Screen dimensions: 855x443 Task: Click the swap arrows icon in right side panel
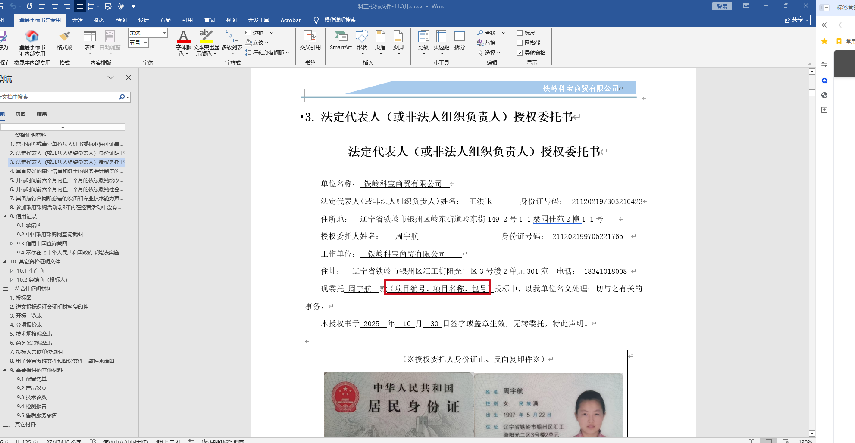click(x=824, y=64)
